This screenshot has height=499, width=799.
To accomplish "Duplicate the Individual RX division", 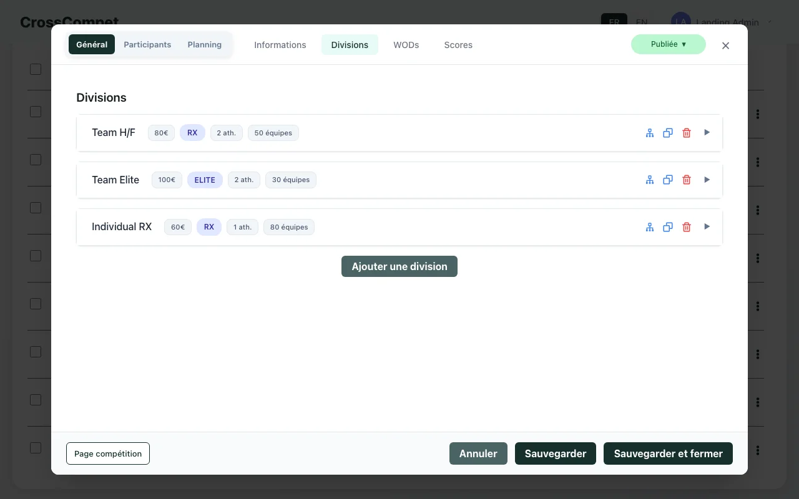I will (668, 227).
